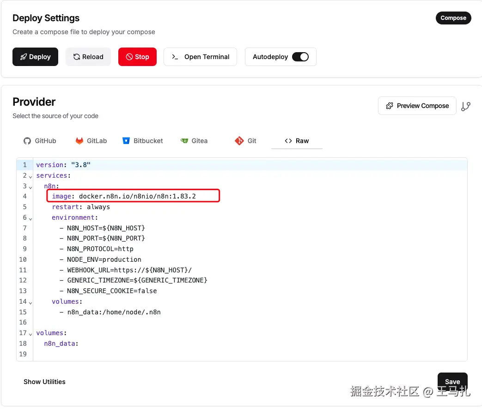Click the Deploy button

(35, 57)
